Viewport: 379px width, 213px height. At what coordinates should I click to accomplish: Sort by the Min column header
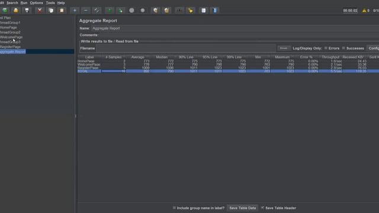coord(258,57)
